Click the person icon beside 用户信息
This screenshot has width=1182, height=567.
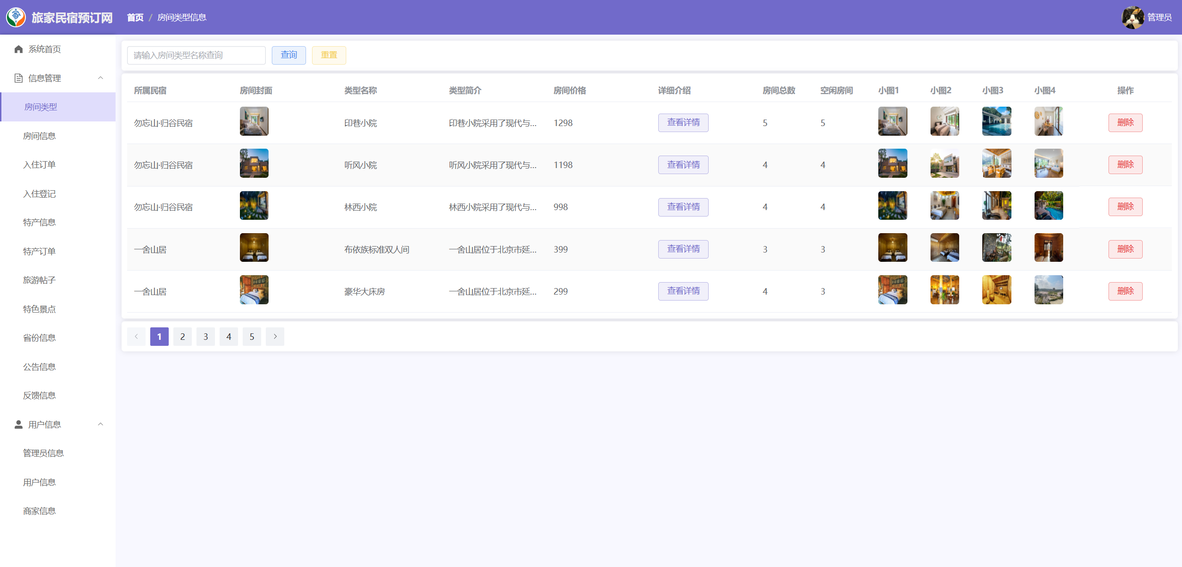coord(18,424)
